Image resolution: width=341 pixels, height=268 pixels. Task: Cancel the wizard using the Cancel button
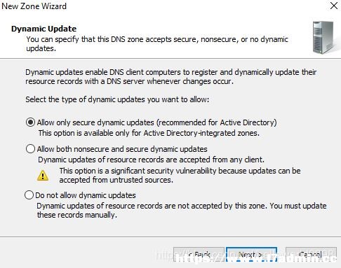point(311,255)
